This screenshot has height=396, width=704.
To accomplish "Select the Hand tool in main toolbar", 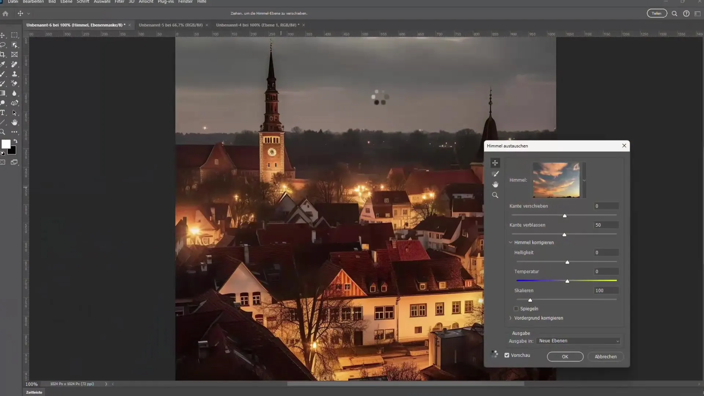I will click(x=14, y=122).
